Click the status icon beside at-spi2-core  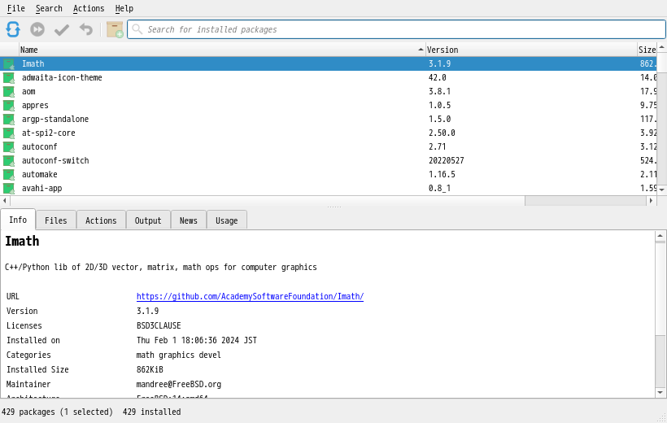point(9,133)
